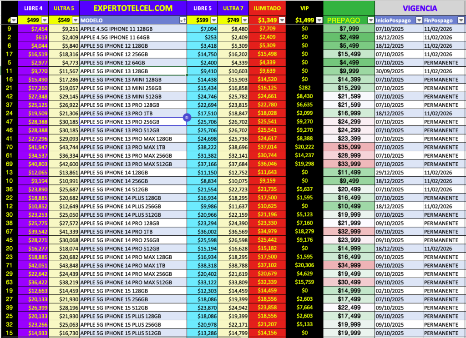
Task: Open the filter dropdown for the # column
Action: [x=13, y=20]
